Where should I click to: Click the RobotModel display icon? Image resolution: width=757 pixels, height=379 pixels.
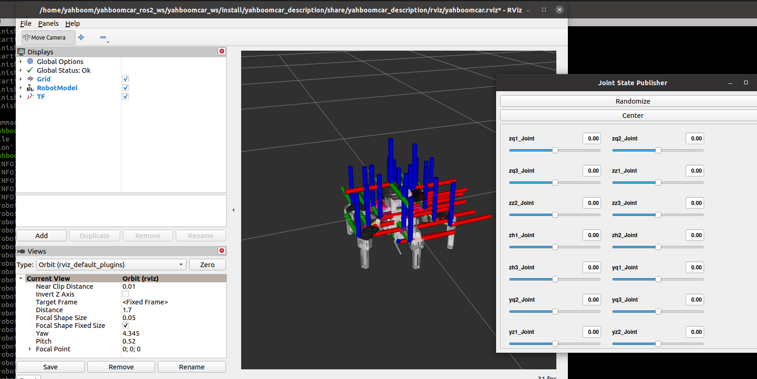[30, 88]
